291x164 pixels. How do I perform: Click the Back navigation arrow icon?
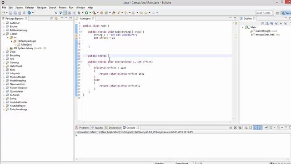click(146, 13)
